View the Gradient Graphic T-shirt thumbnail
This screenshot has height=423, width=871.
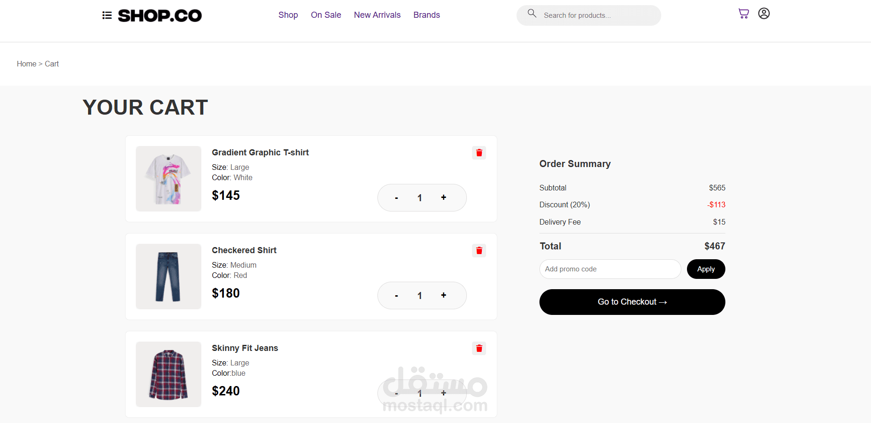[x=168, y=178]
